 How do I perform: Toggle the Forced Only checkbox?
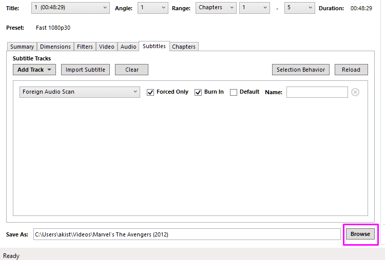point(150,92)
